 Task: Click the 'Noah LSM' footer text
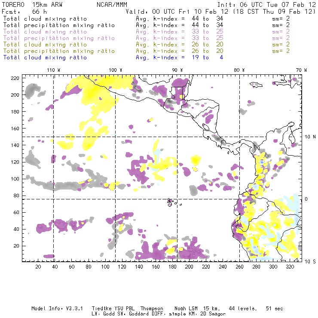coord(186,309)
